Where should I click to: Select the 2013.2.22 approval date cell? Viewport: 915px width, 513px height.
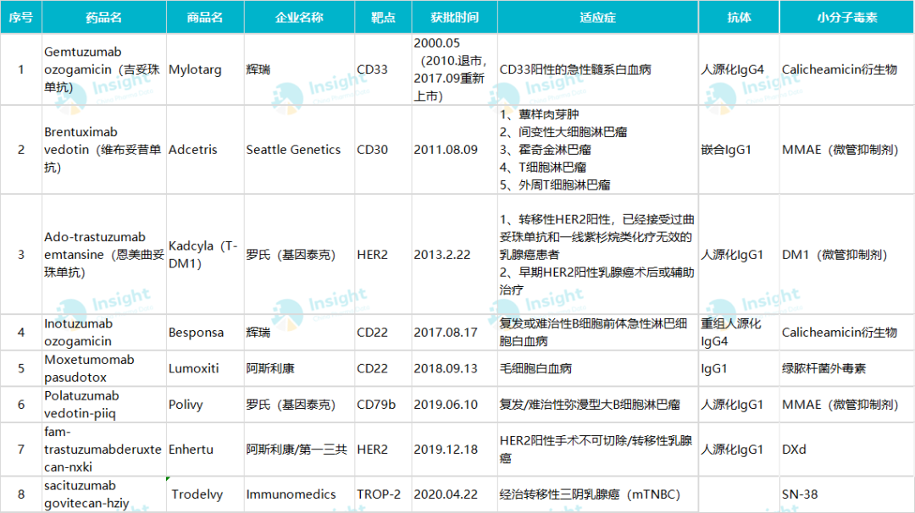pyautogui.click(x=455, y=255)
